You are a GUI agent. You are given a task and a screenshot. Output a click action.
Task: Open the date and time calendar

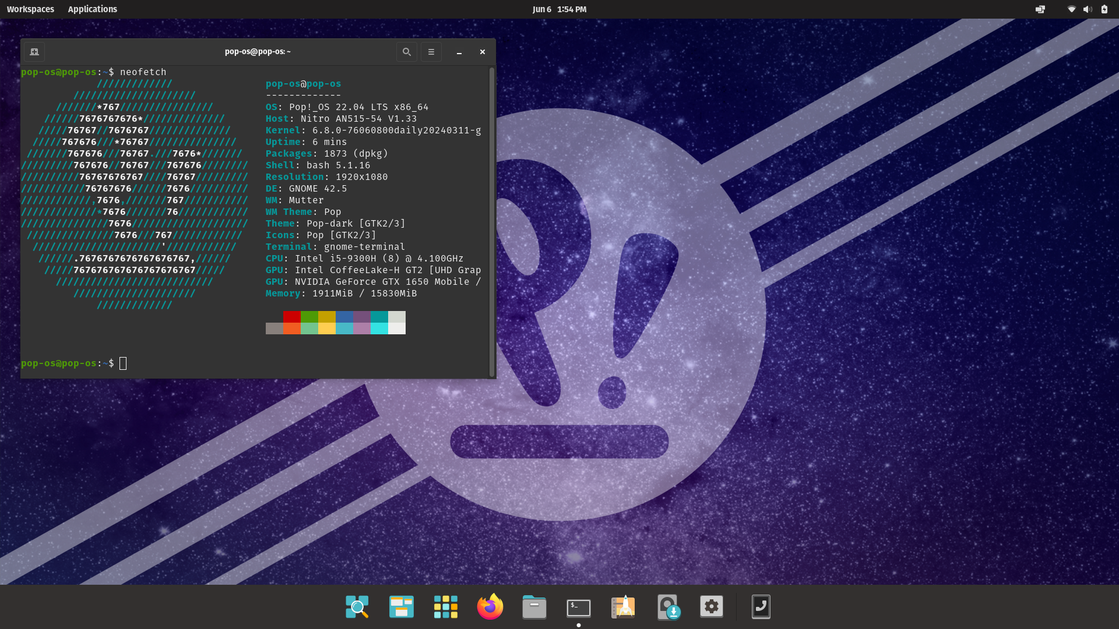click(559, 9)
